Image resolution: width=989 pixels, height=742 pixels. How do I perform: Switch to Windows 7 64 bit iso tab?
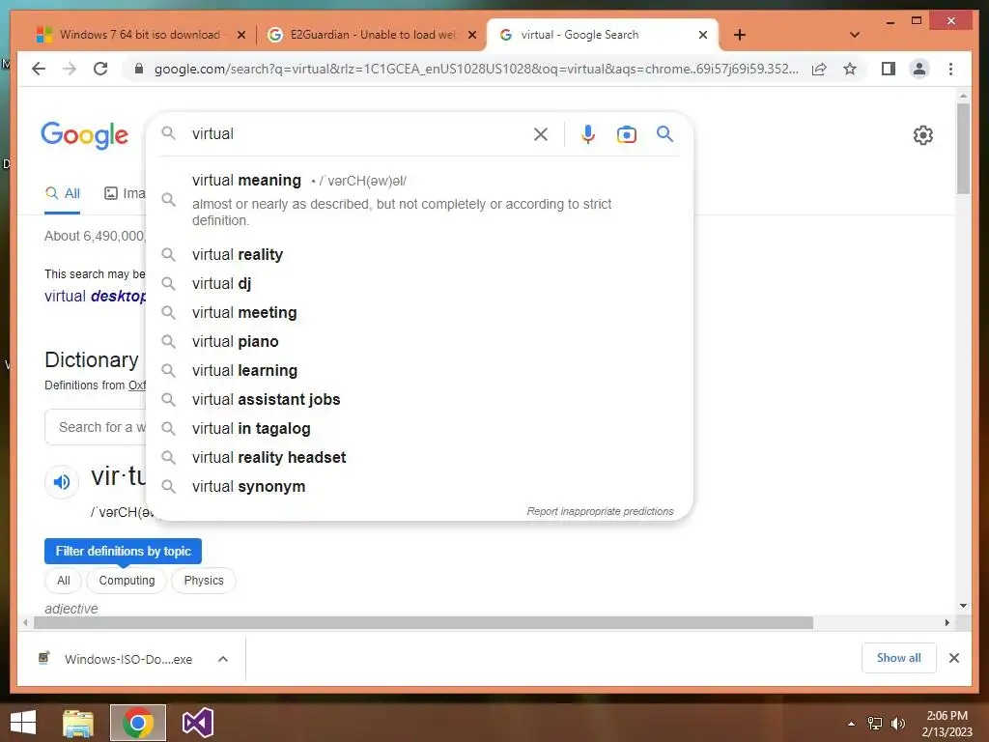[139, 35]
